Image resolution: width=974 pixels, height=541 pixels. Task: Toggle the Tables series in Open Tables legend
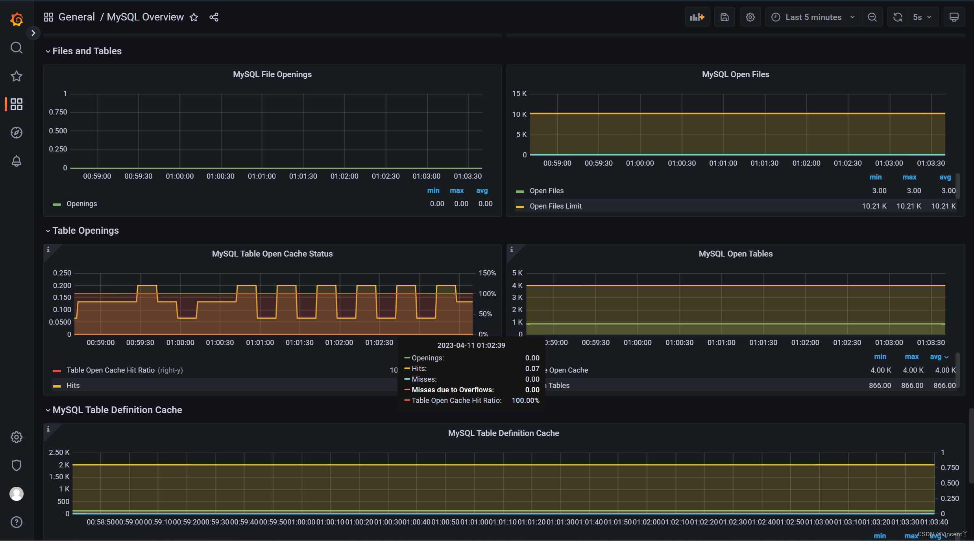[558, 386]
